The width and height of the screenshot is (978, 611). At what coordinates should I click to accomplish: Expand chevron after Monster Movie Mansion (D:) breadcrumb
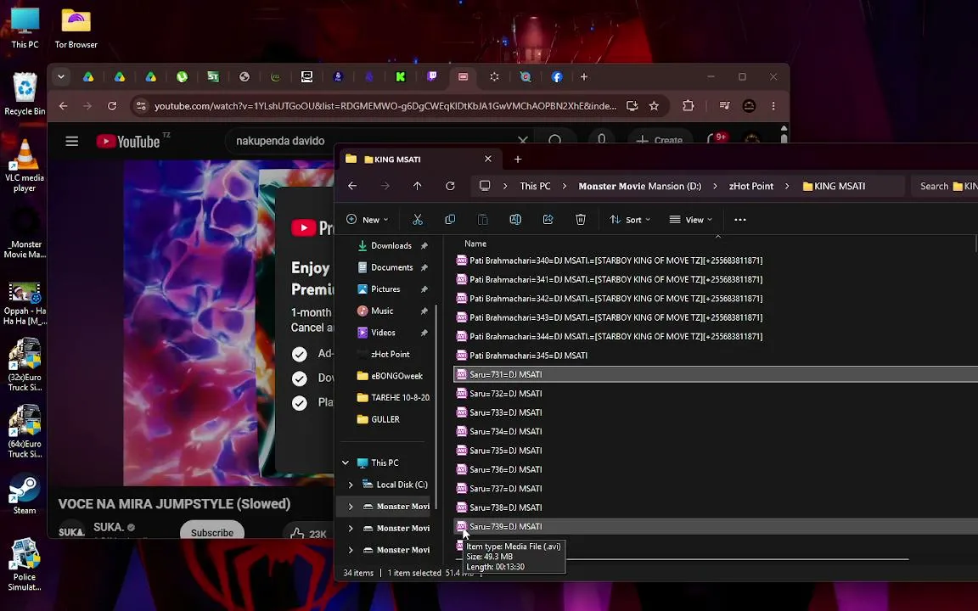(715, 186)
